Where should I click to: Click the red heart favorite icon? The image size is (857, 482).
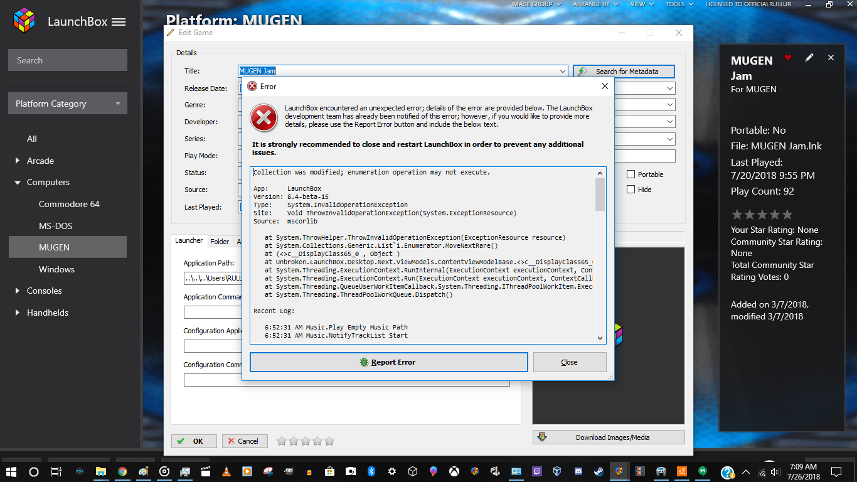[788, 58]
